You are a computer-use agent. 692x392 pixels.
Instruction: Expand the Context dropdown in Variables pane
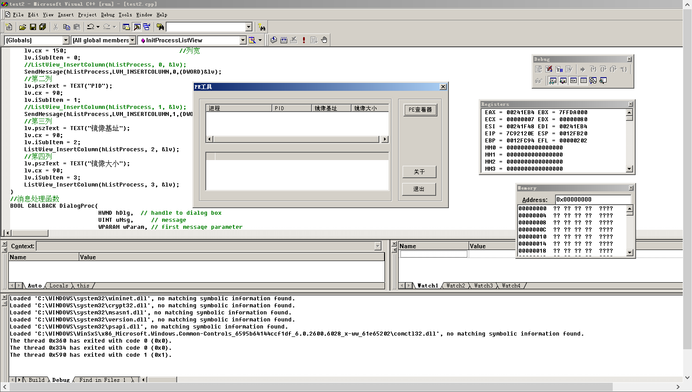click(x=377, y=246)
